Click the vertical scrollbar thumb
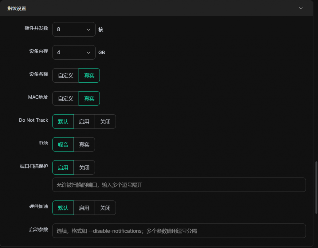318x248 pixels. point(316,187)
